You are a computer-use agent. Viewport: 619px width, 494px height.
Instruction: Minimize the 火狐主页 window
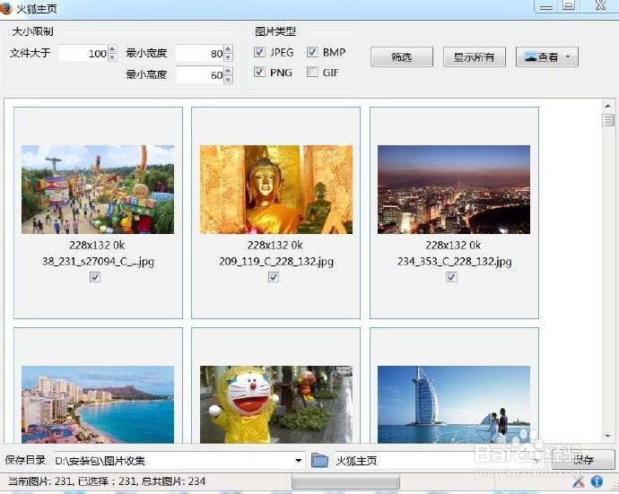tap(546, 6)
